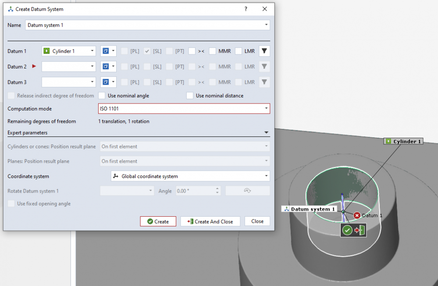
Task: Enable the Datum 1 MMR checkbox
Action: click(213, 51)
